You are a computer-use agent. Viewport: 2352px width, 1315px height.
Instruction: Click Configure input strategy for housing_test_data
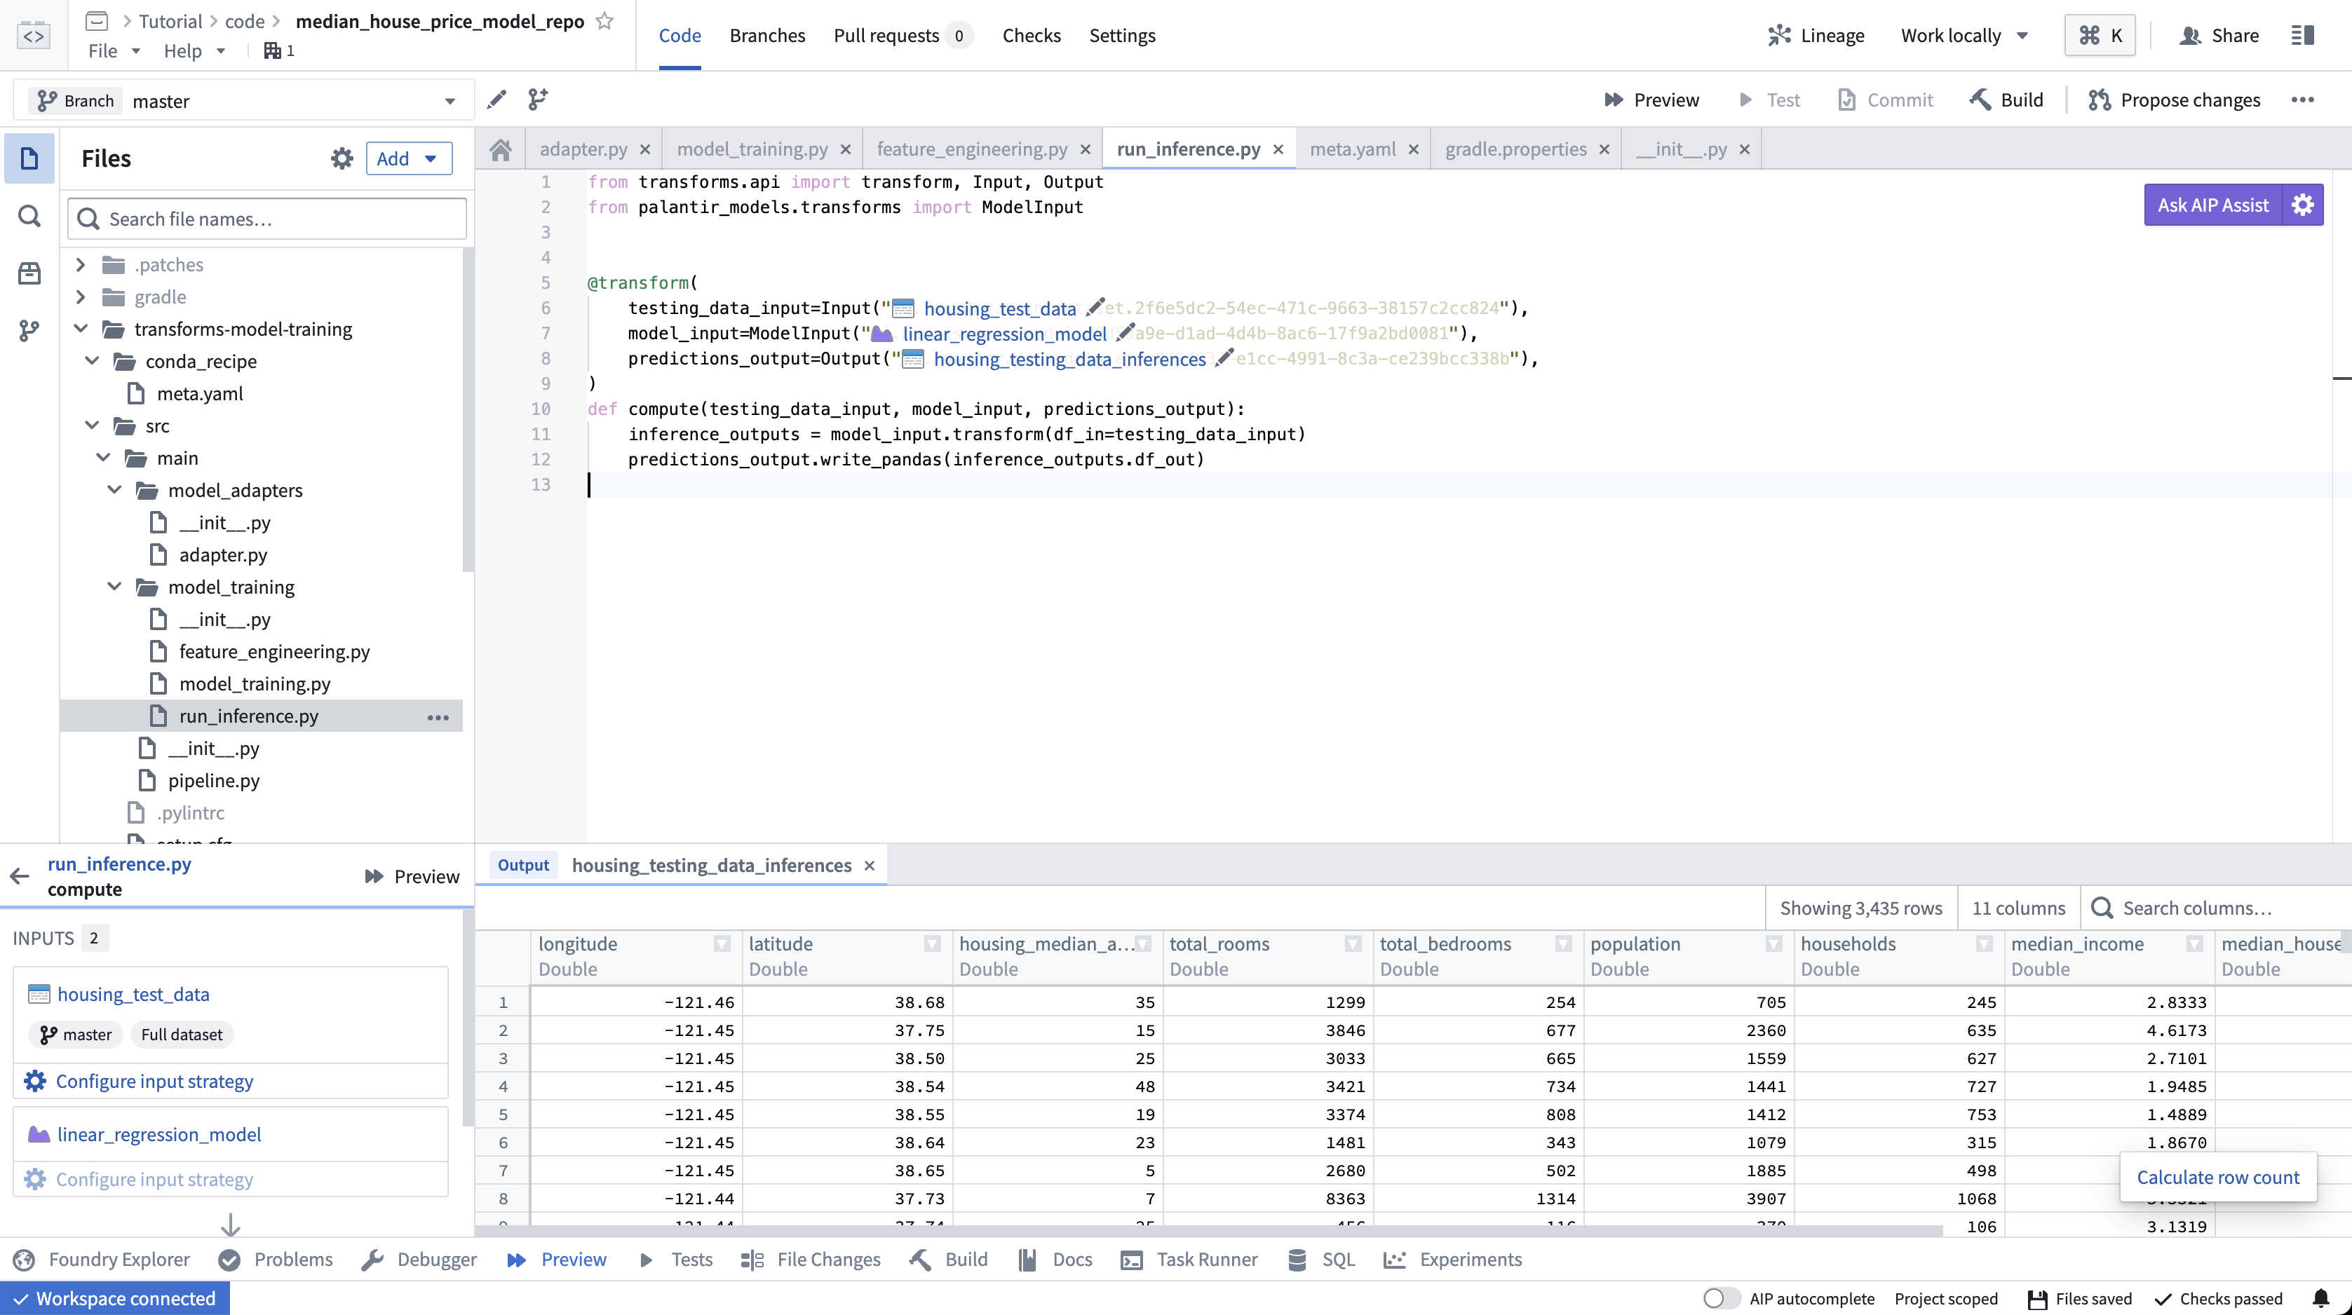tap(154, 1080)
